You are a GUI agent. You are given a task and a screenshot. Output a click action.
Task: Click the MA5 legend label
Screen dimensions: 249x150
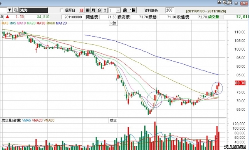pyautogui.click(x=12, y=23)
